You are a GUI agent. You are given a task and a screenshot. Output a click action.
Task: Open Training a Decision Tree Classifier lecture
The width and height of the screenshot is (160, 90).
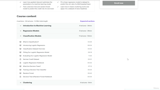(x=34, y=70)
